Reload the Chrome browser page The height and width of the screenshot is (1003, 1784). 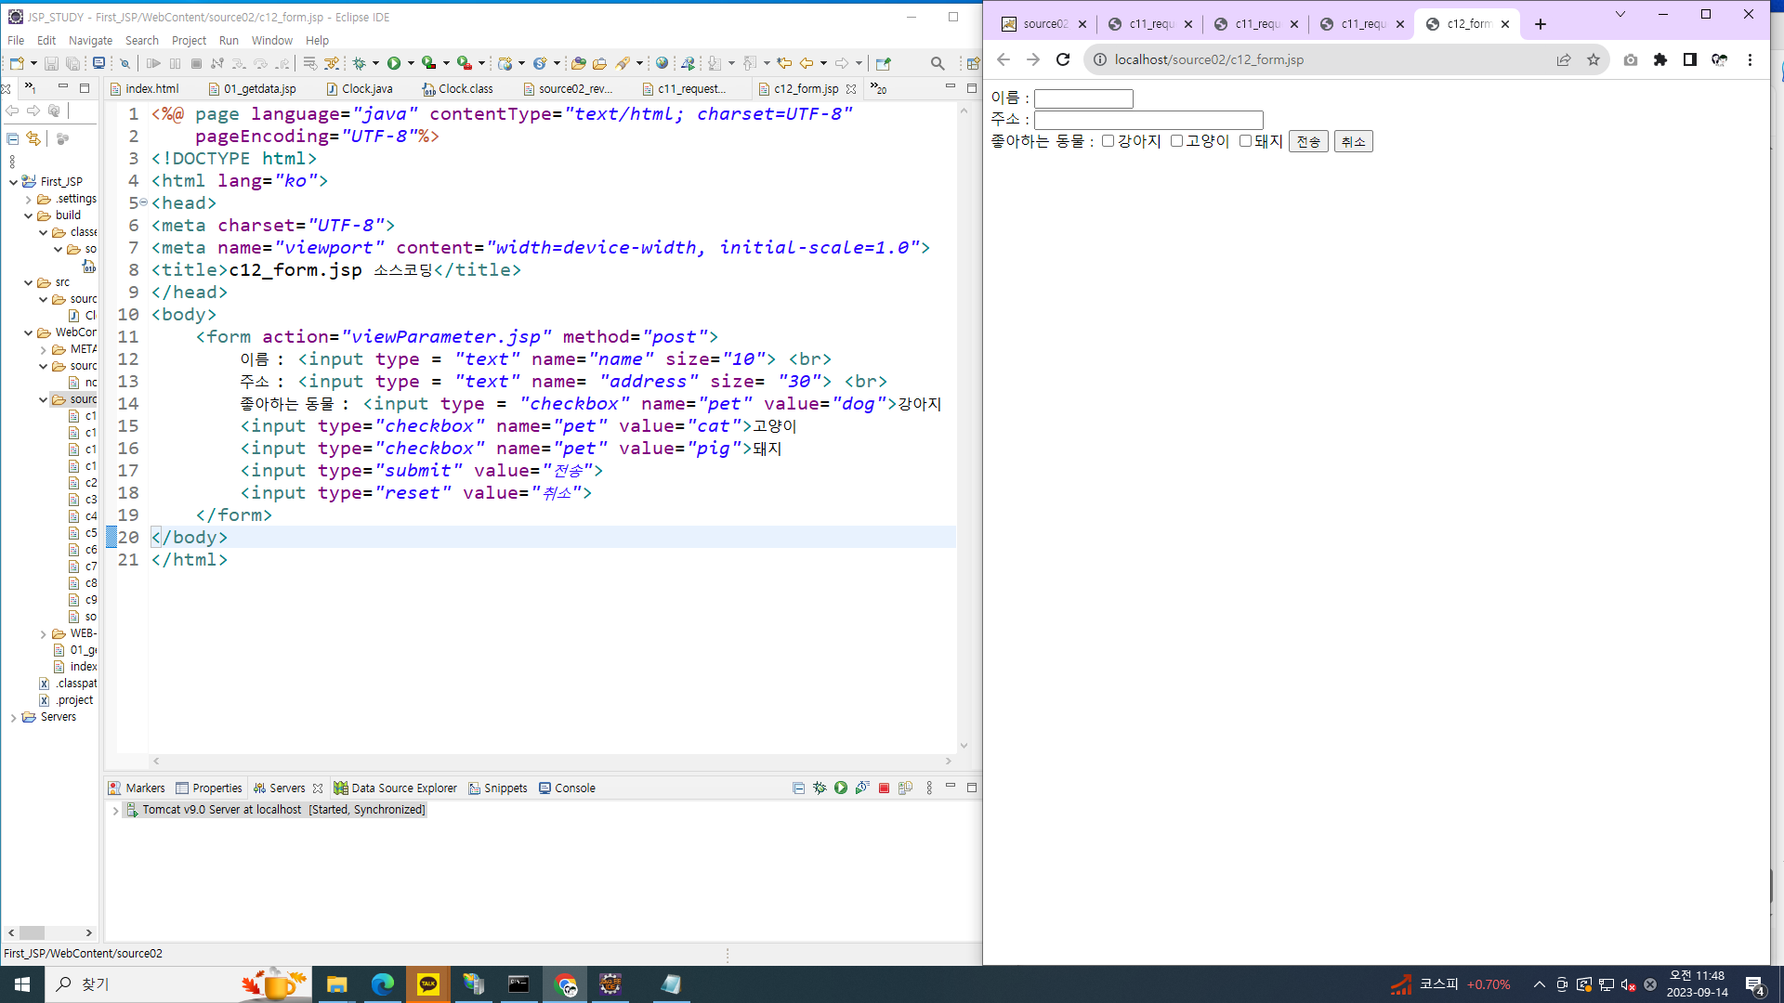pos(1063,59)
